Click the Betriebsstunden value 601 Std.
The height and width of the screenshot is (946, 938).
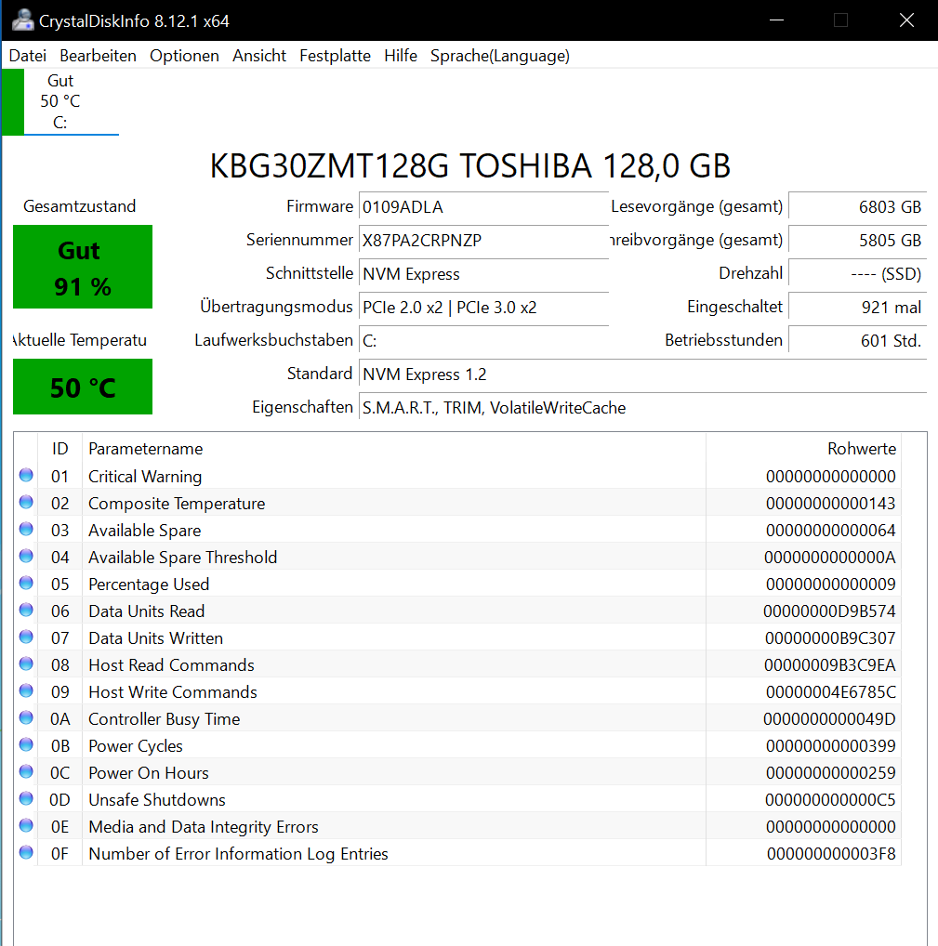(858, 341)
